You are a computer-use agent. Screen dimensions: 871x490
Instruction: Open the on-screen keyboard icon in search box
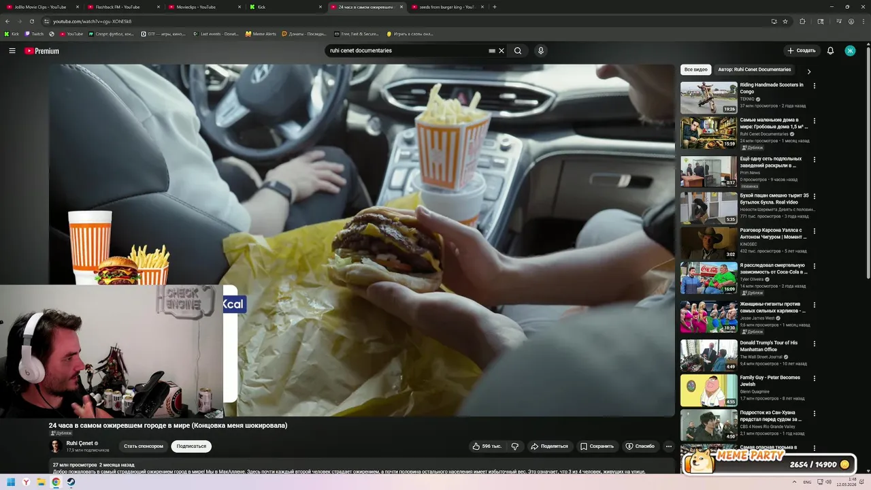tap(492, 50)
